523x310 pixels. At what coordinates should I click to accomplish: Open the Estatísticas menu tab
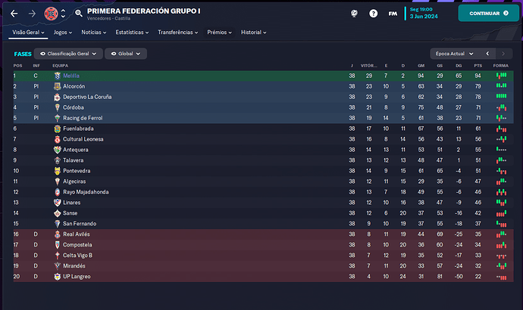click(x=132, y=33)
